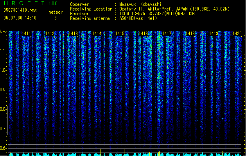
Task: Click the 0.9 kHz axis label
Action: (3, 90)
